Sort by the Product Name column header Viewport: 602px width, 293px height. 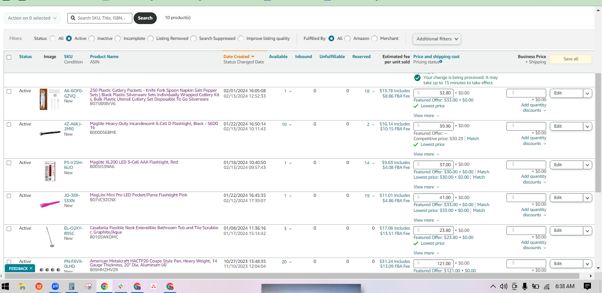[104, 57]
